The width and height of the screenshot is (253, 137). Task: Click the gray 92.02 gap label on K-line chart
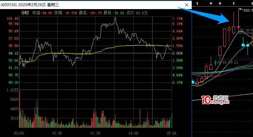tap(246, 30)
